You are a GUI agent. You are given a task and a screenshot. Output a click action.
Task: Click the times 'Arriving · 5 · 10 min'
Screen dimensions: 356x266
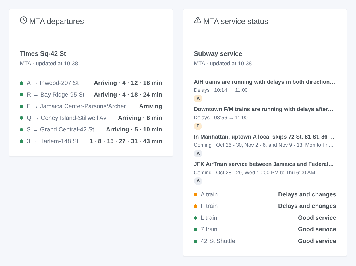click(134, 130)
